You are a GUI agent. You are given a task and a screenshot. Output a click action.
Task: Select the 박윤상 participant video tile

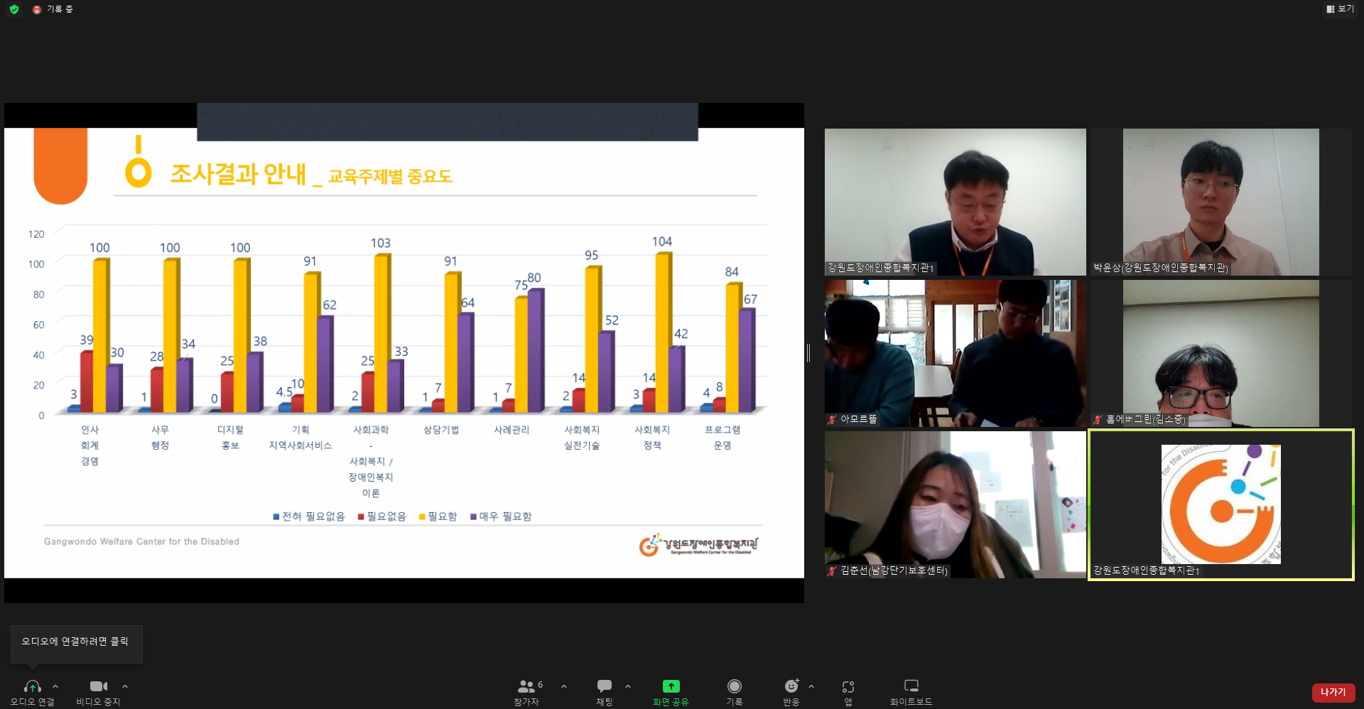(1220, 202)
